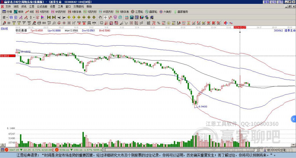Click the Dn=10.0561 indicator value
The height and width of the screenshot is (158, 296).
point(88,30)
